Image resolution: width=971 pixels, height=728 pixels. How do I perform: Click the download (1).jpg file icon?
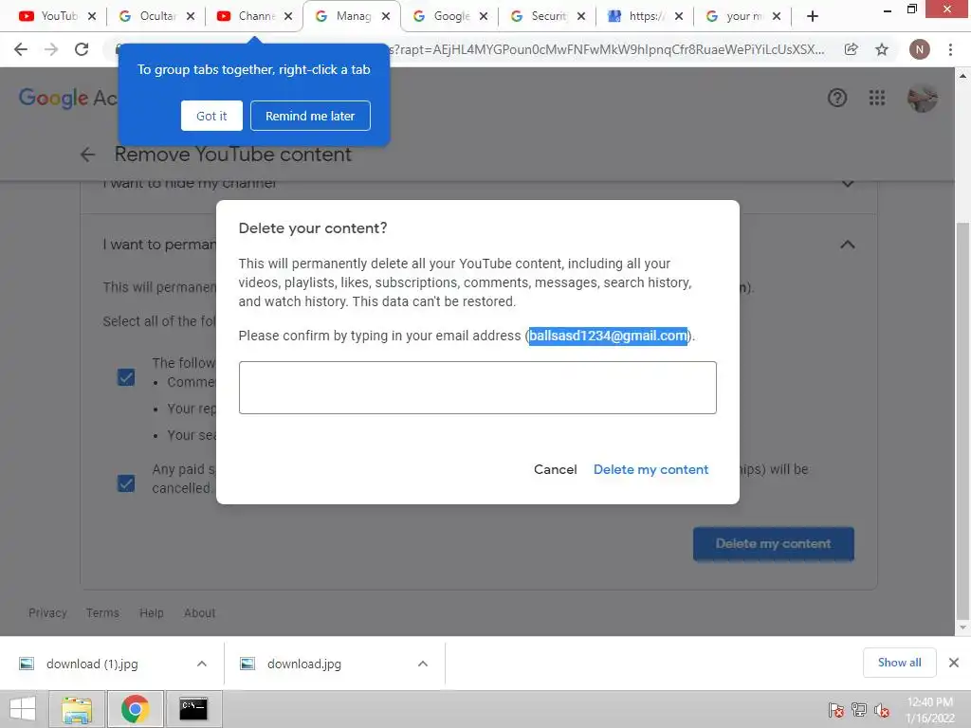27,664
